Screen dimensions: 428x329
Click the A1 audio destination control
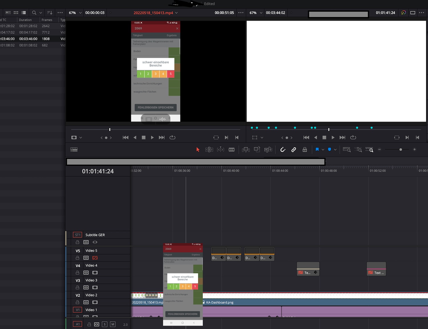click(x=78, y=324)
